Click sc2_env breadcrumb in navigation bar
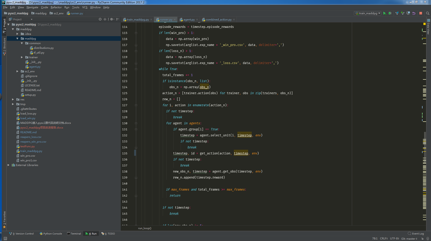 pos(56,13)
